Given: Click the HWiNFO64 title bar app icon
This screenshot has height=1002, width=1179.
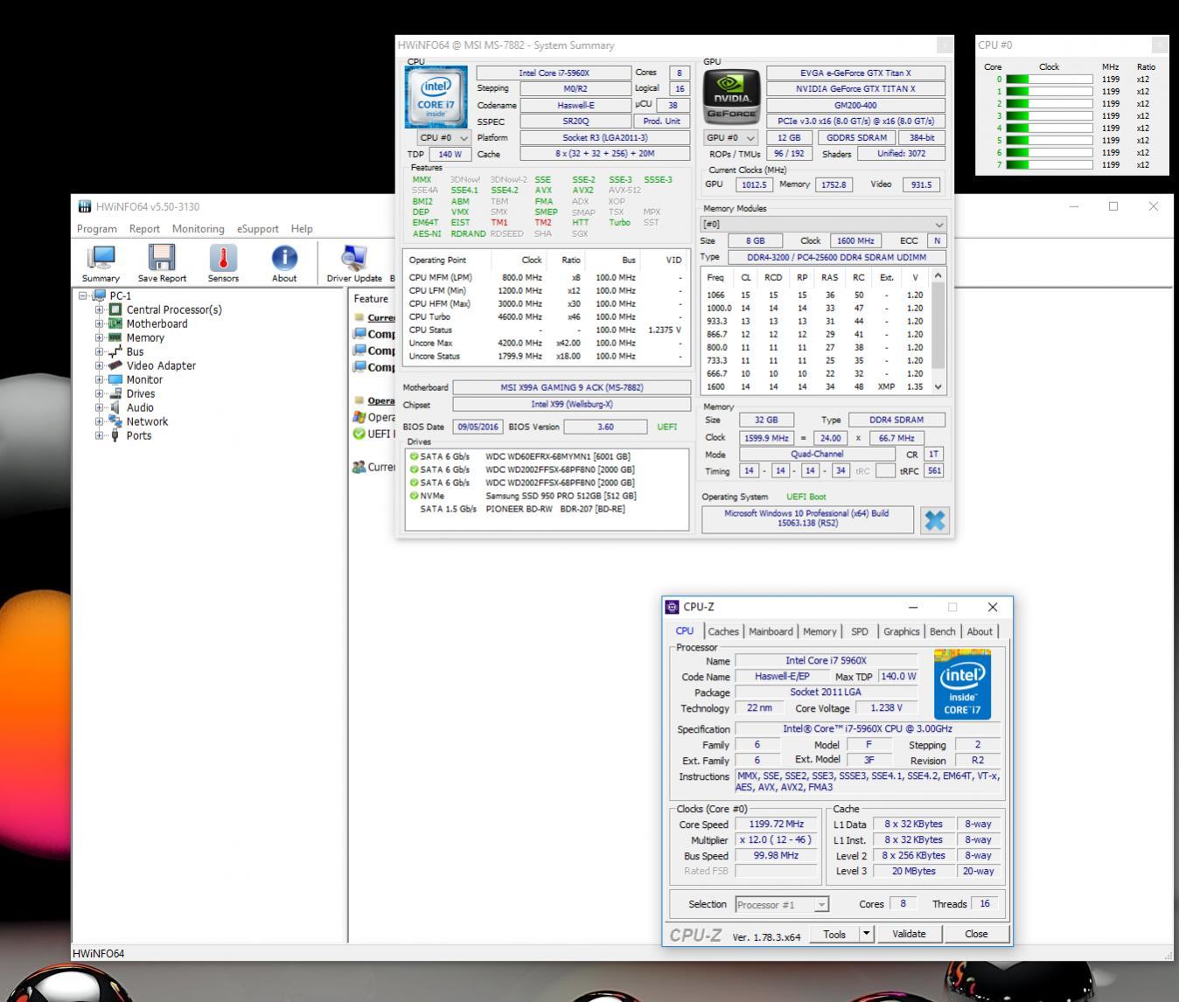Looking at the screenshot, I should point(85,206).
